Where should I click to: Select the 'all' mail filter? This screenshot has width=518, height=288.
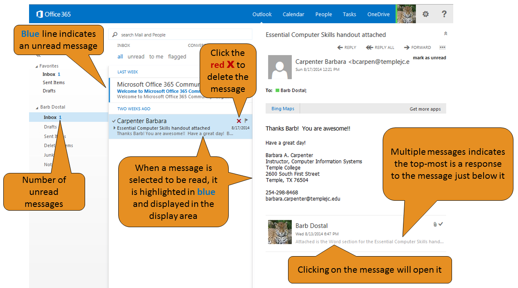[x=120, y=57]
